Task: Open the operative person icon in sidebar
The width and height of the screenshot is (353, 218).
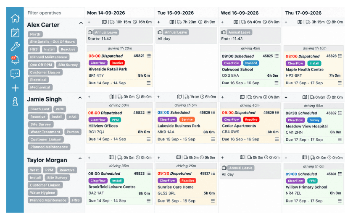Action: pos(15,101)
